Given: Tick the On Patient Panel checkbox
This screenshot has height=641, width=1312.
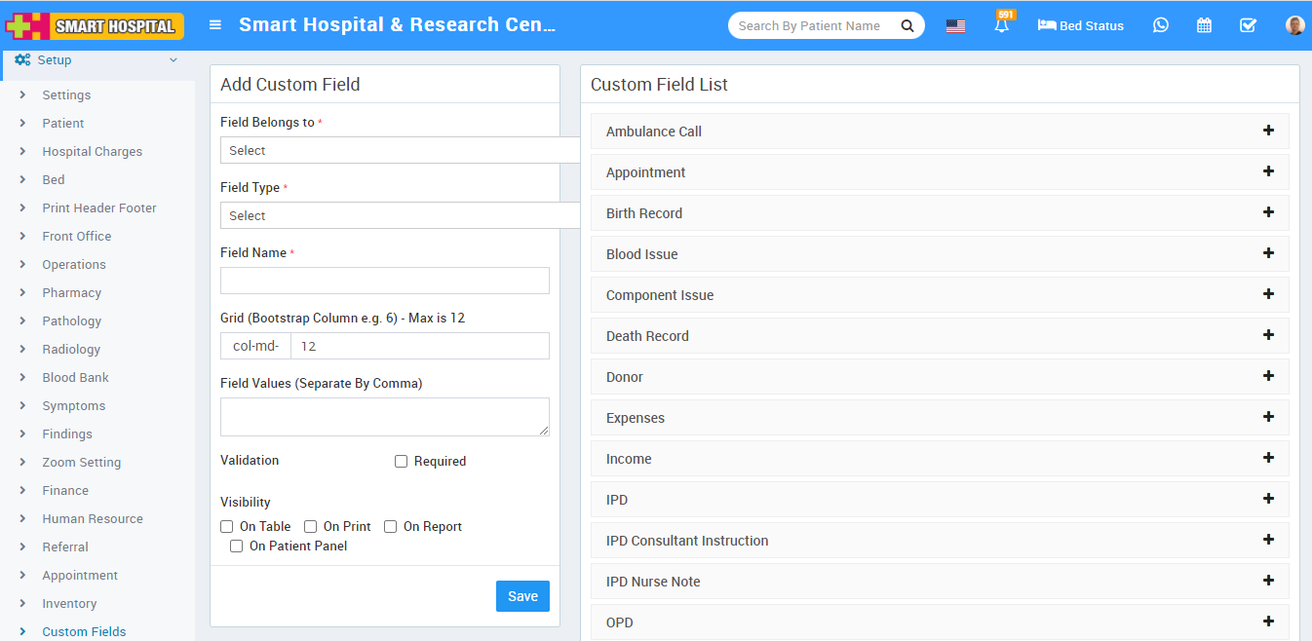Looking at the screenshot, I should click(x=237, y=547).
